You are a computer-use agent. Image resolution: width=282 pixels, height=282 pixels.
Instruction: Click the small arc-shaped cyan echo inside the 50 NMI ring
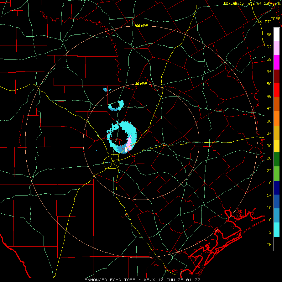pos(116,106)
